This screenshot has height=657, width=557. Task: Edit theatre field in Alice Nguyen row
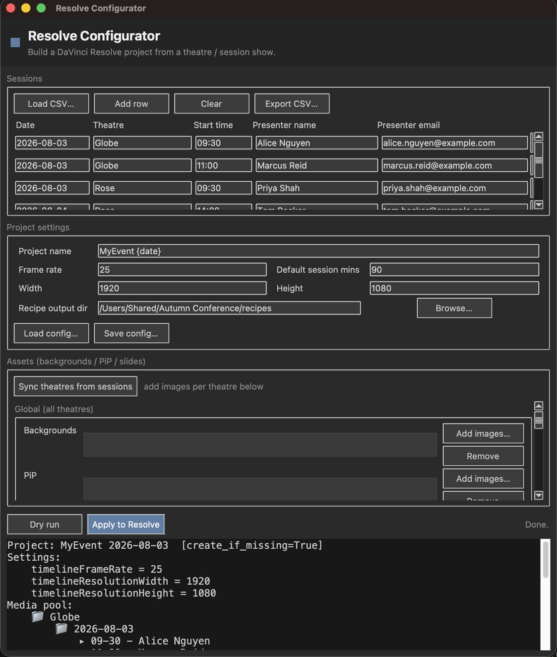[143, 143]
